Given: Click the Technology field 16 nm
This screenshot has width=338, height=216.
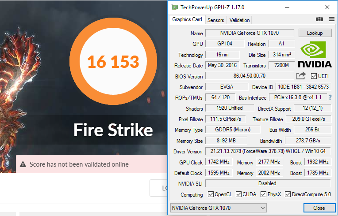Looking at the screenshot, I should pyautogui.click(x=222, y=55).
